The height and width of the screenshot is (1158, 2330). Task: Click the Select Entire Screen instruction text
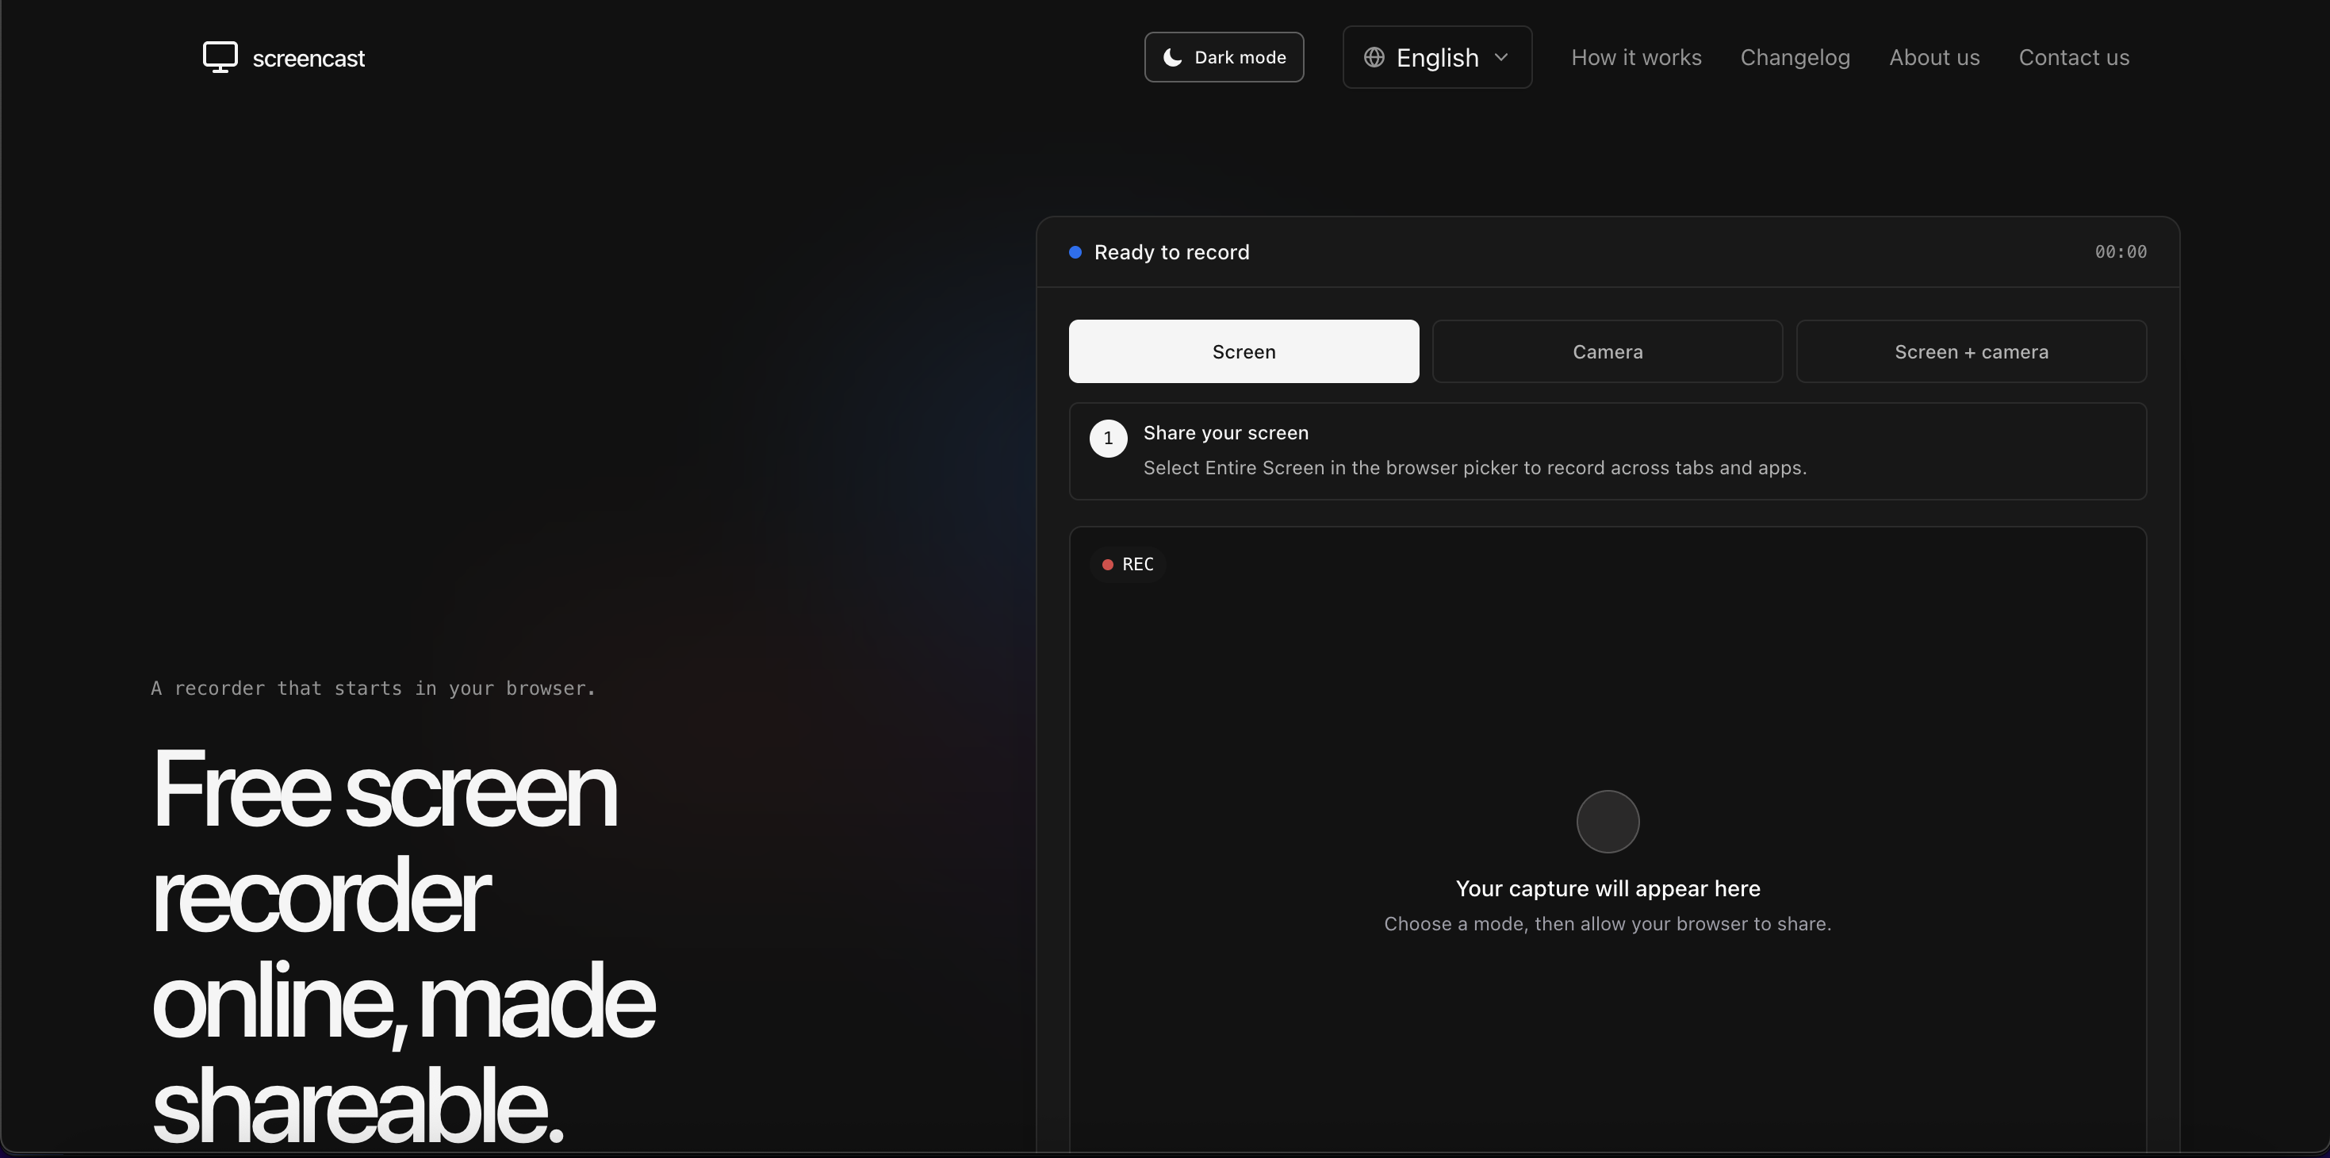coord(1474,468)
